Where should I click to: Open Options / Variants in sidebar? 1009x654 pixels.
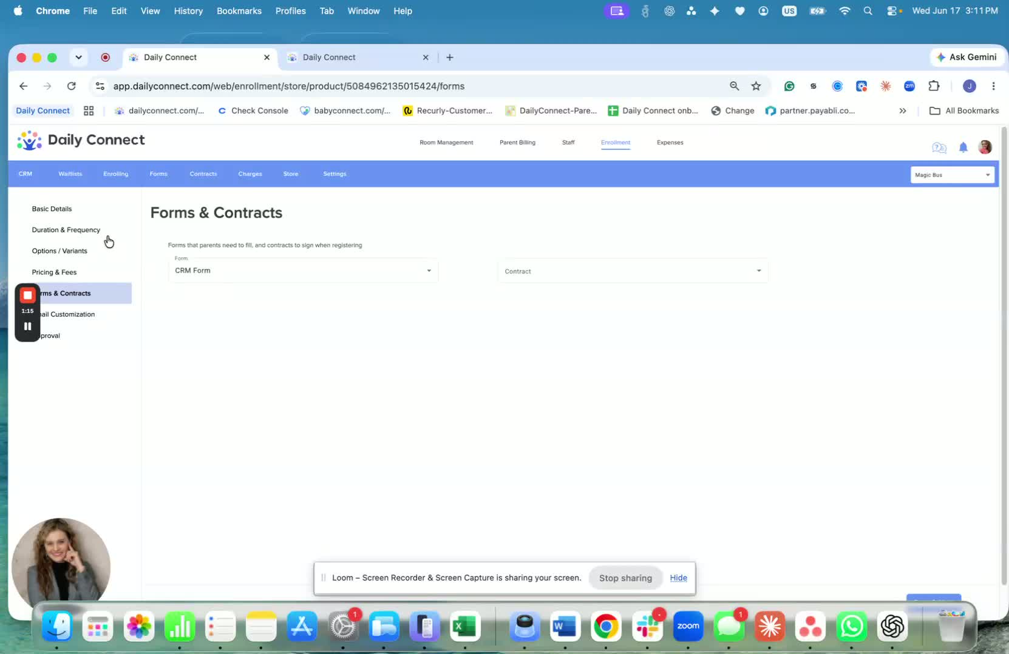[x=59, y=251]
